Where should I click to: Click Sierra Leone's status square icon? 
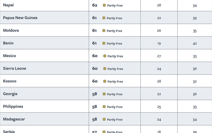click(x=104, y=69)
